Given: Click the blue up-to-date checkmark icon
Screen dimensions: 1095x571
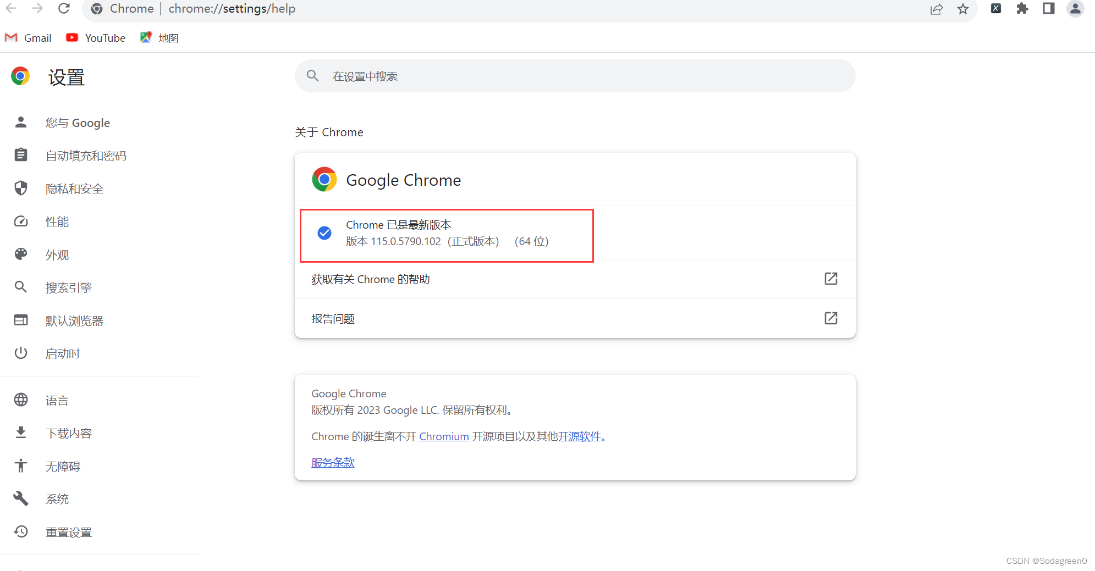Looking at the screenshot, I should point(324,233).
